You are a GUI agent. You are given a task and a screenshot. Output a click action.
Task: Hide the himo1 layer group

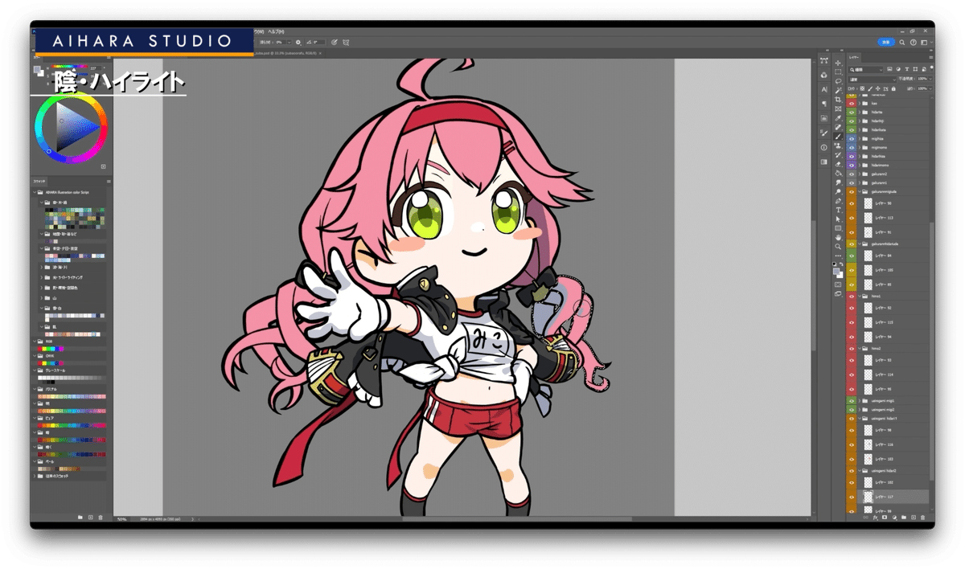click(852, 296)
